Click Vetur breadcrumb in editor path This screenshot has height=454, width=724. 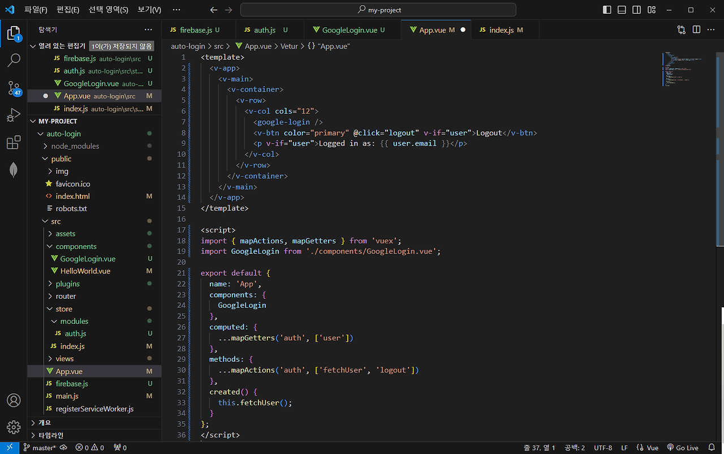point(290,46)
